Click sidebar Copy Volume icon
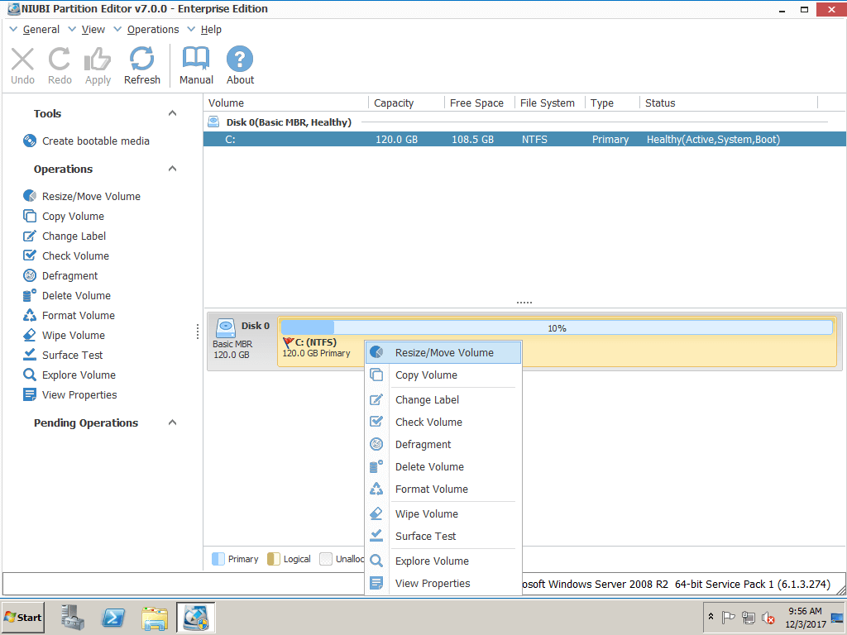The height and width of the screenshot is (635, 847). [30, 216]
